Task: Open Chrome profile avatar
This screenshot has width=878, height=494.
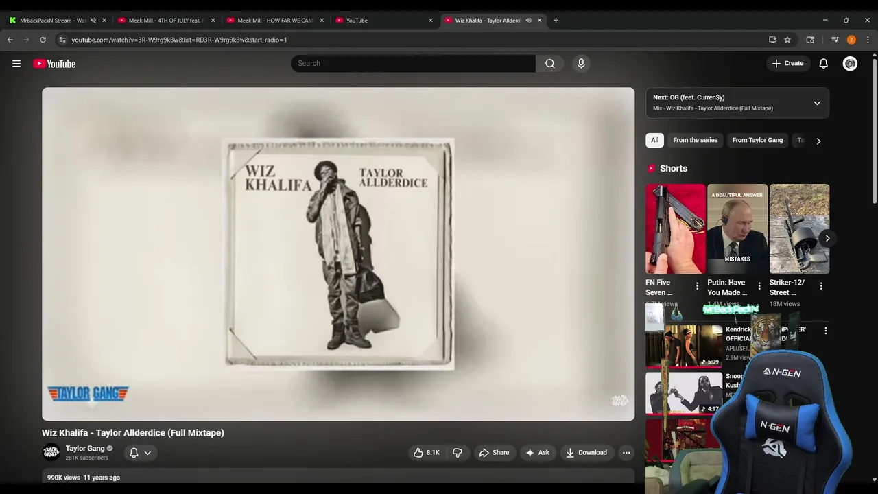Action: (x=851, y=40)
